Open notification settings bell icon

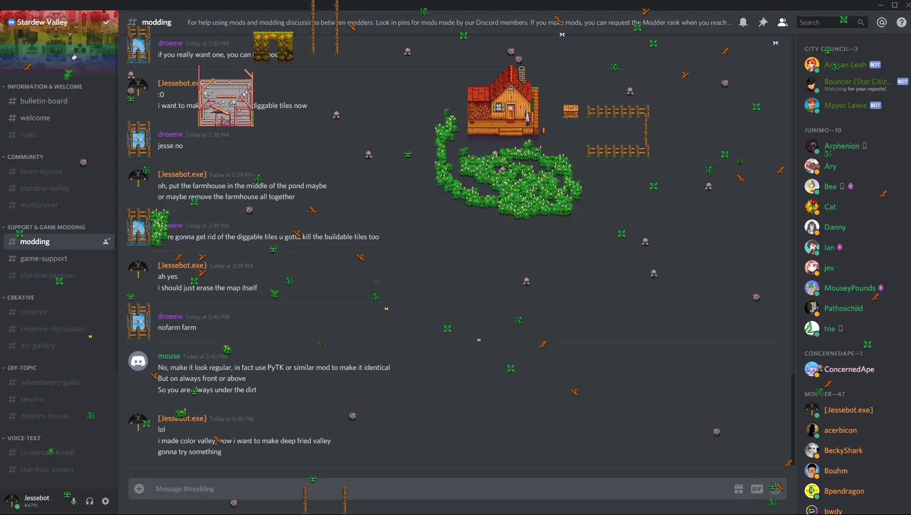(x=743, y=22)
